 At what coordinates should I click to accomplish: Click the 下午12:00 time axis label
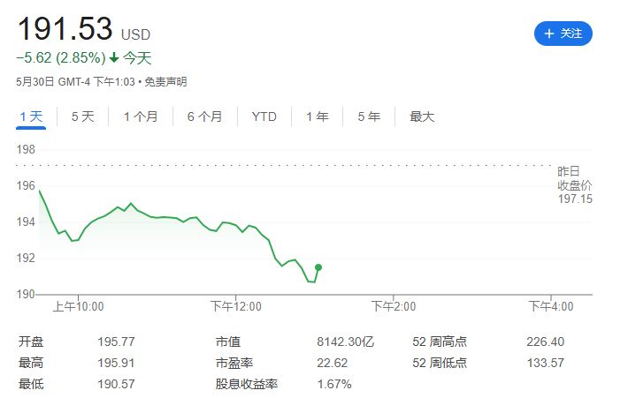(x=236, y=306)
